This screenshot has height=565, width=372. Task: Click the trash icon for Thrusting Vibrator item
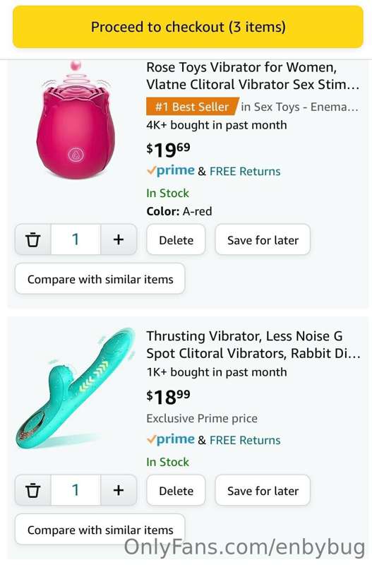pos(33,490)
